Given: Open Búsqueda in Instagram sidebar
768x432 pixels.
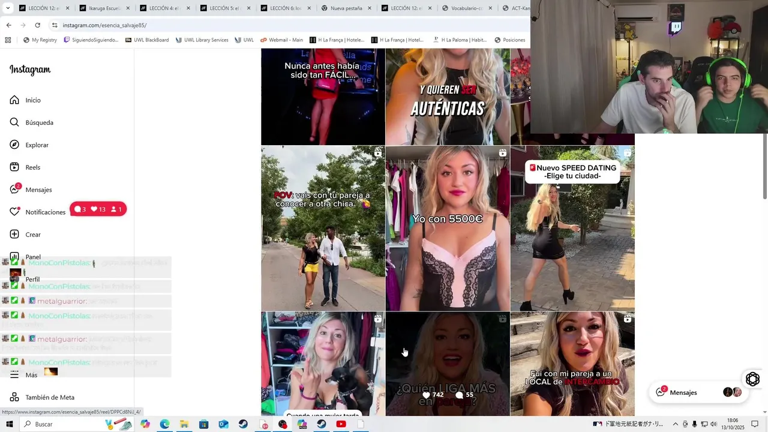Looking at the screenshot, I should [x=31, y=122].
